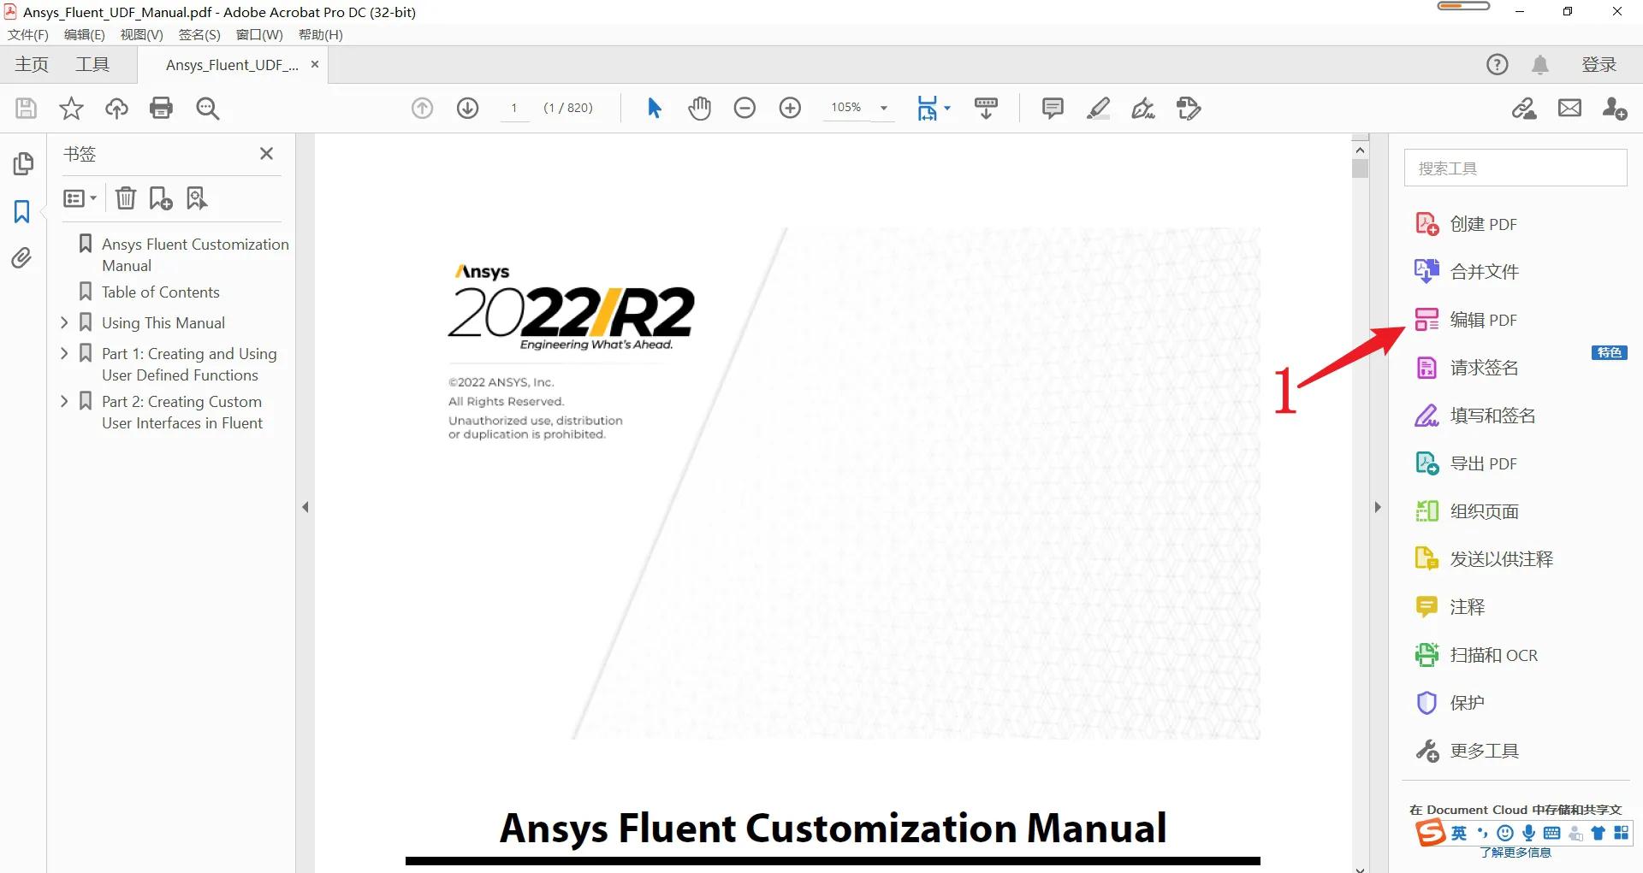
Task: Click the 了解更多信息 link
Action: click(1515, 852)
